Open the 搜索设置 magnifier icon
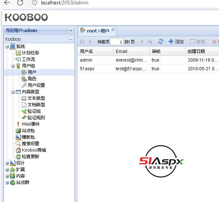The height and width of the screenshot is (202, 219). click(x=18, y=144)
